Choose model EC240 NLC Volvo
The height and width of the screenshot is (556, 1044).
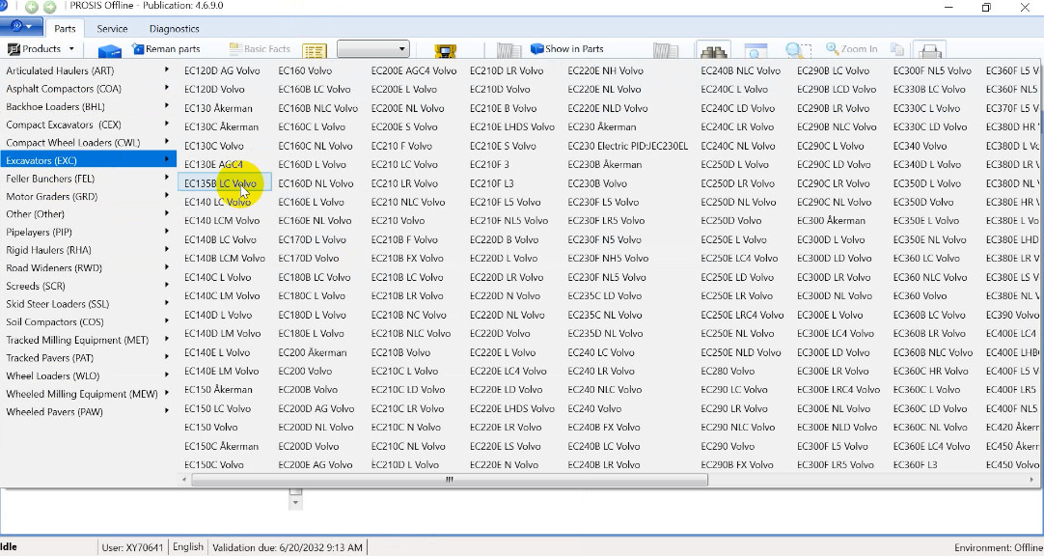(605, 390)
